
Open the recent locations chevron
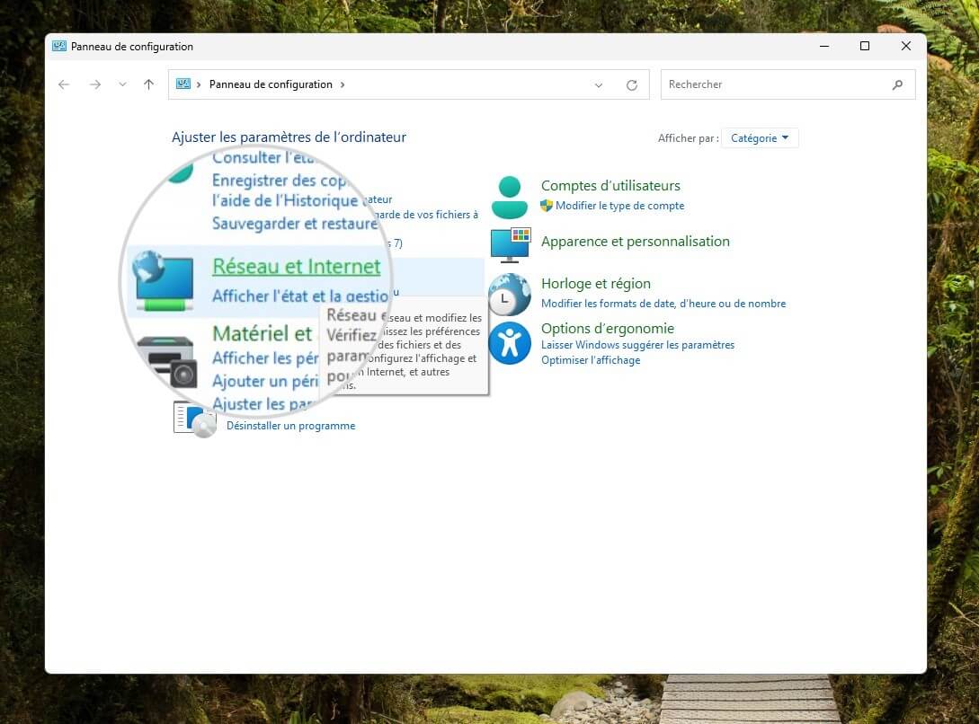[122, 84]
